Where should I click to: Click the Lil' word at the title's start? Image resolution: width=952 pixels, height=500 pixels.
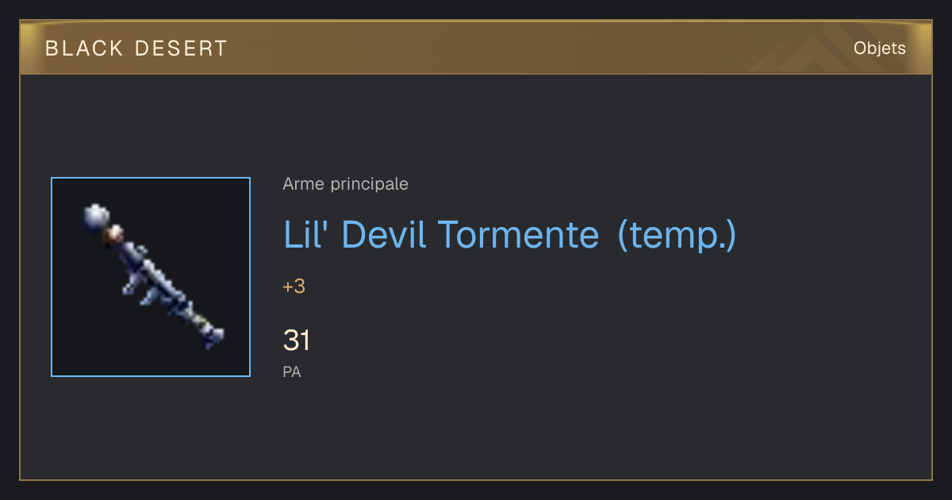[309, 234]
